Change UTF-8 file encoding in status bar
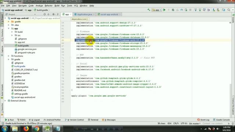This screenshot has width=235, height=132. pyautogui.click(x=184, y=124)
